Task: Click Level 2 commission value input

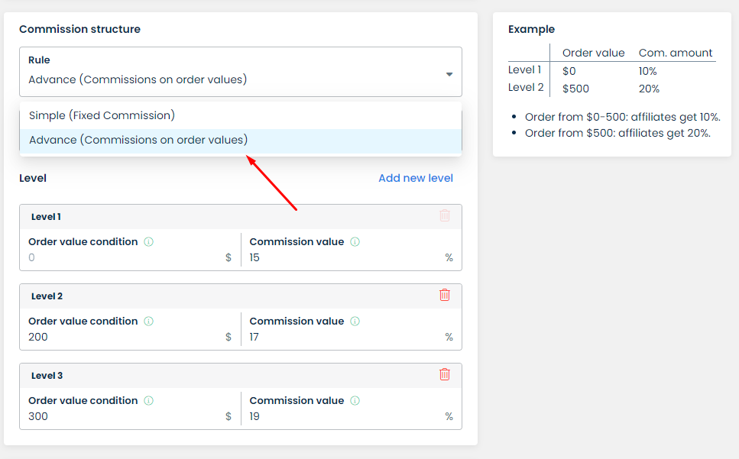Action: pos(344,338)
